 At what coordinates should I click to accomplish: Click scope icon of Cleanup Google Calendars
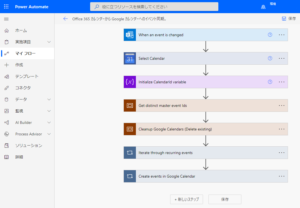pos(130,129)
